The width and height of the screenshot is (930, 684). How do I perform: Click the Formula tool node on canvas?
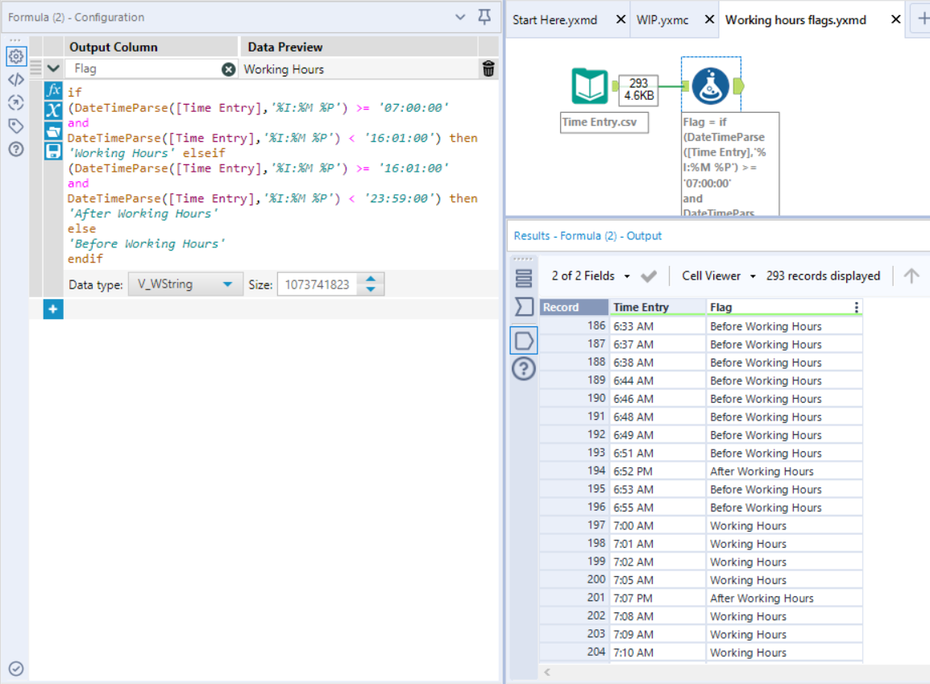tap(710, 86)
